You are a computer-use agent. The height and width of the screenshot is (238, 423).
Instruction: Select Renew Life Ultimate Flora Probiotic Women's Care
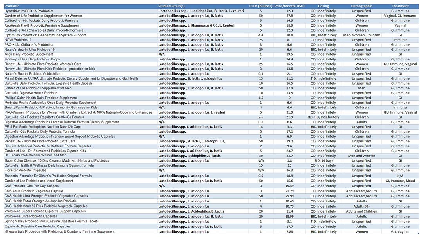point(43,64)
